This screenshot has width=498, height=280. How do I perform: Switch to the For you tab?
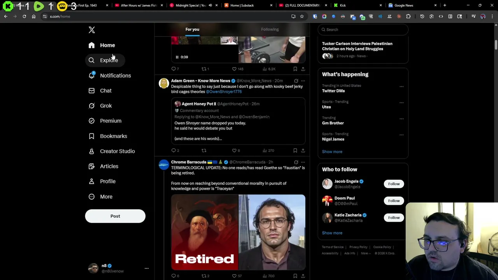pyautogui.click(x=192, y=30)
